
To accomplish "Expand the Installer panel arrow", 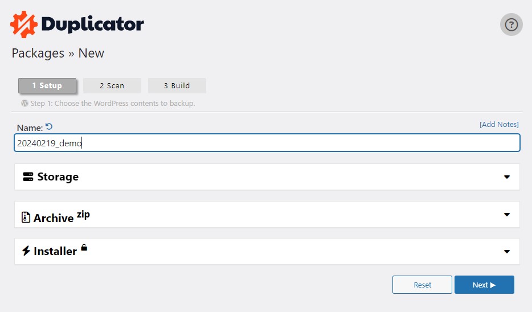I will [507, 252].
